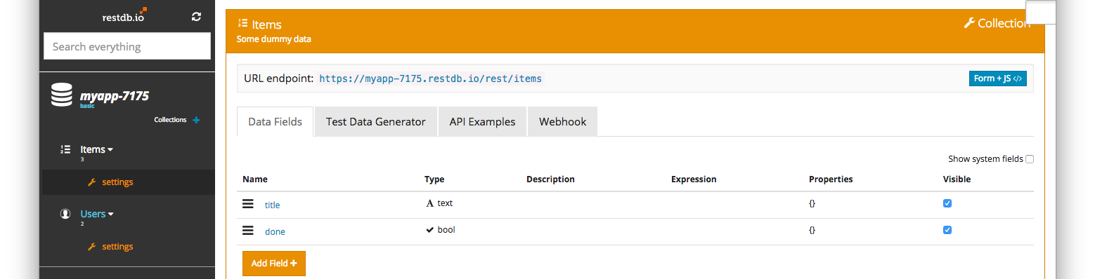Open the Webhook tab
Image resolution: width=1095 pixels, height=279 pixels.
562,121
